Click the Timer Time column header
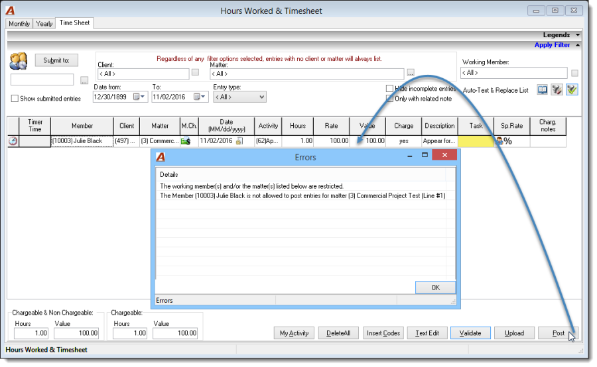597x367 pixels. point(34,126)
